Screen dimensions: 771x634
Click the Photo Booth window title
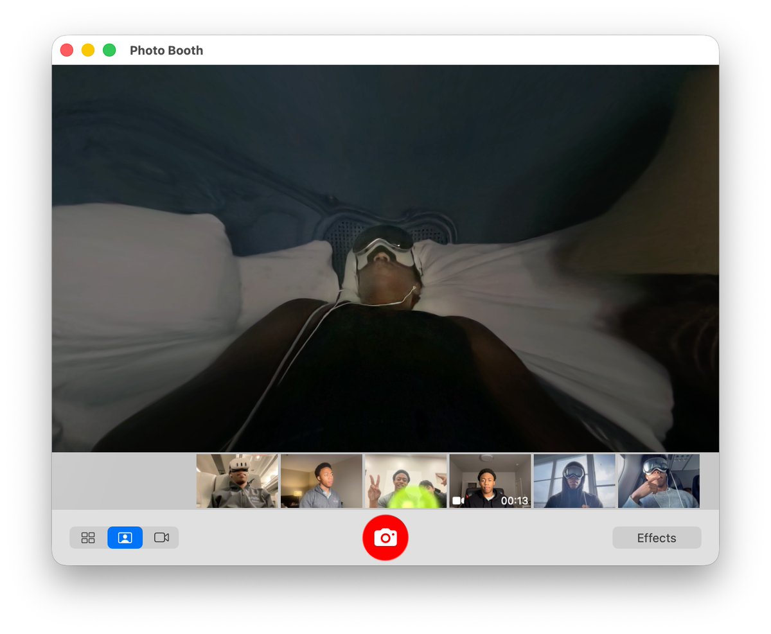166,50
